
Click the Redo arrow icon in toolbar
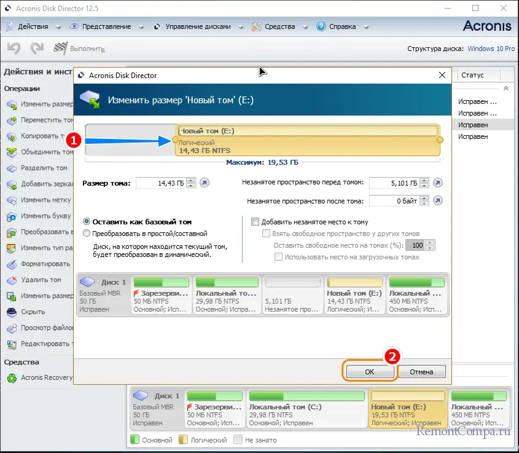pyautogui.click(x=37, y=49)
